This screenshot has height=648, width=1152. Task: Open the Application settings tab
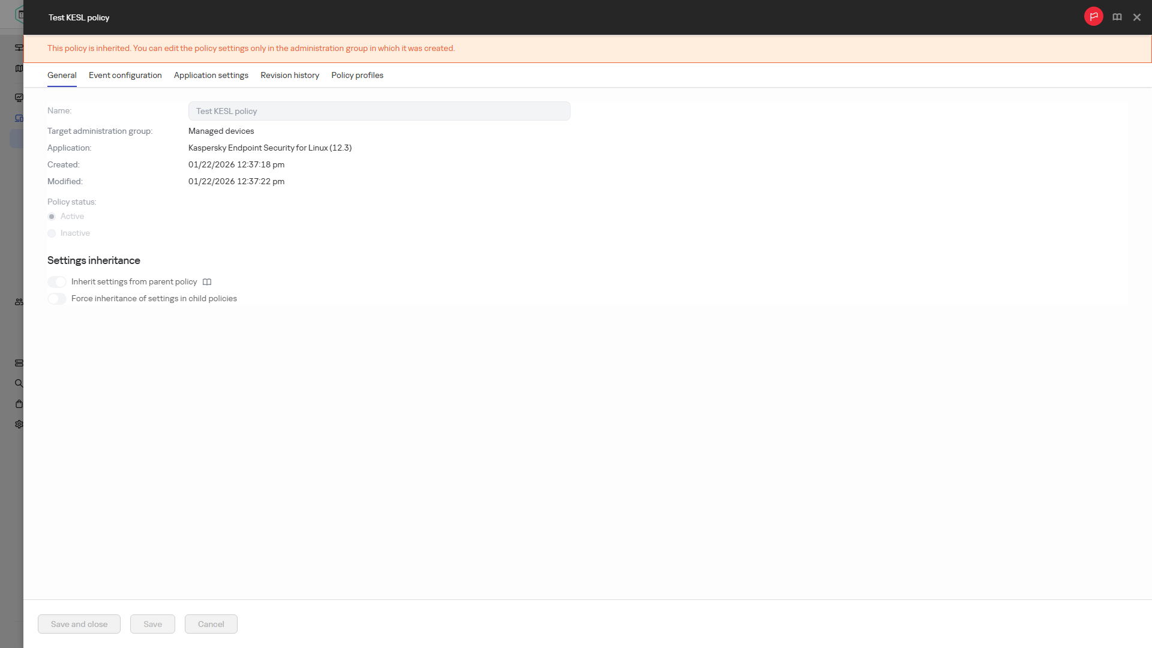211,75
